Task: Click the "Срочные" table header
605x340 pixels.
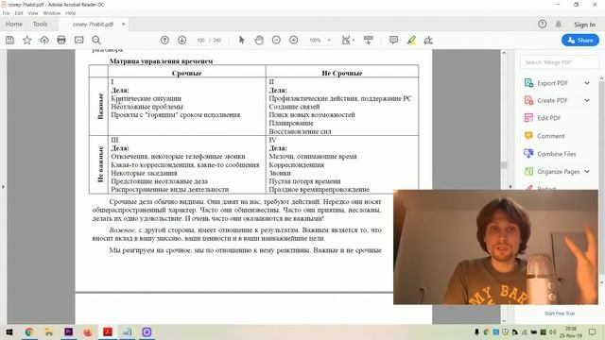Action: [187, 73]
